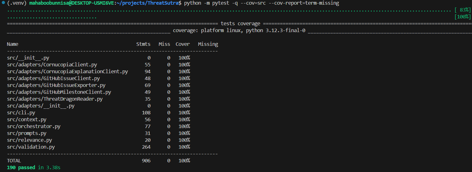This screenshot has height=172, width=472.
Task: Click 'src/adapters/GitHubMilestoneClient.py' file name
Action: click(x=59, y=92)
